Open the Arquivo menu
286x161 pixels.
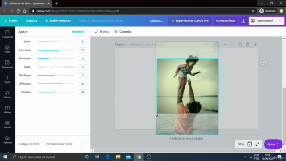click(32, 21)
